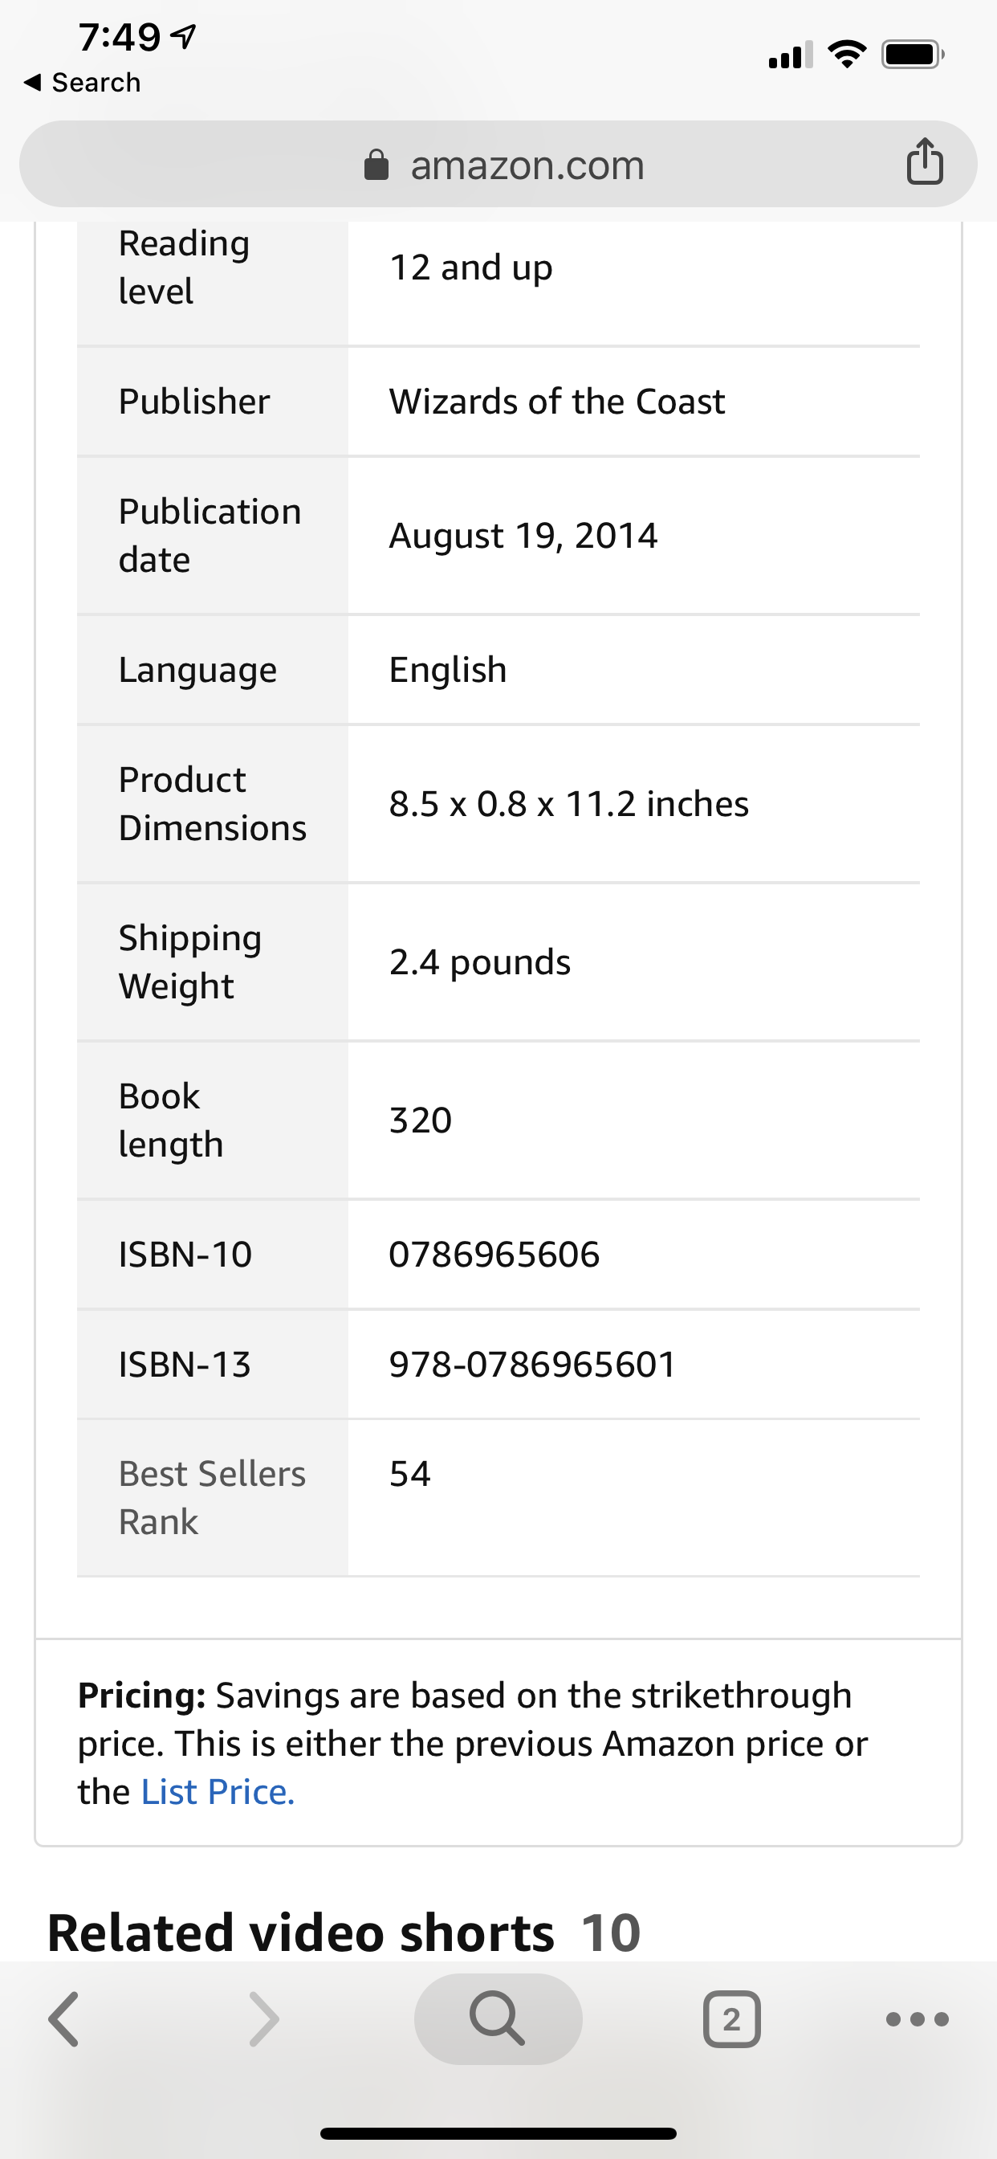Tap the lock icon beside amazon.com
The image size is (997, 2159).
pyautogui.click(x=376, y=165)
